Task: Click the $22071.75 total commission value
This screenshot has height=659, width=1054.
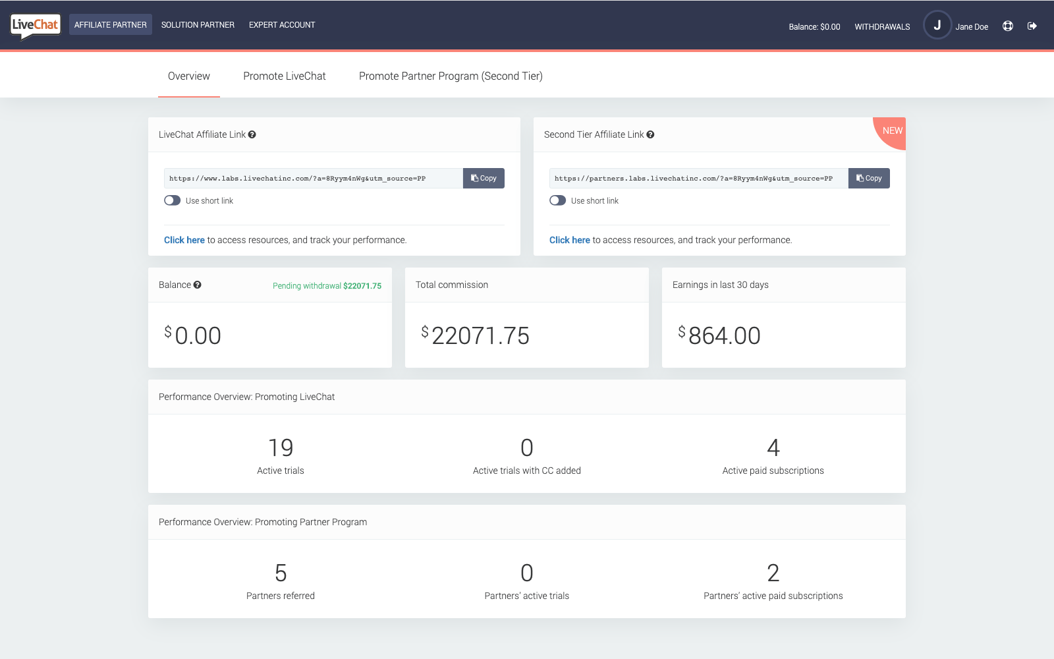Action: pos(475,335)
